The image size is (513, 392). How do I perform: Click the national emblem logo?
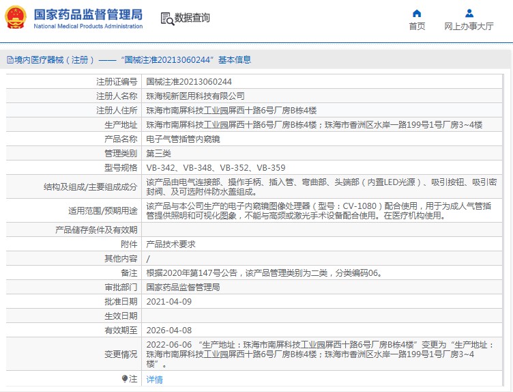click(16, 18)
